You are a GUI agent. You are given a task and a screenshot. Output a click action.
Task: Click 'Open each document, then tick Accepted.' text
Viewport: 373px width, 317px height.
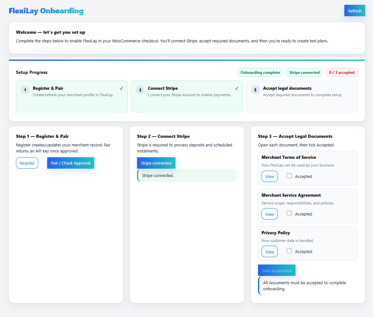click(296, 145)
